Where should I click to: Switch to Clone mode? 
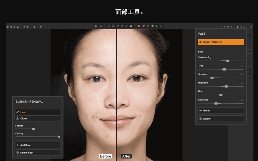(38, 118)
